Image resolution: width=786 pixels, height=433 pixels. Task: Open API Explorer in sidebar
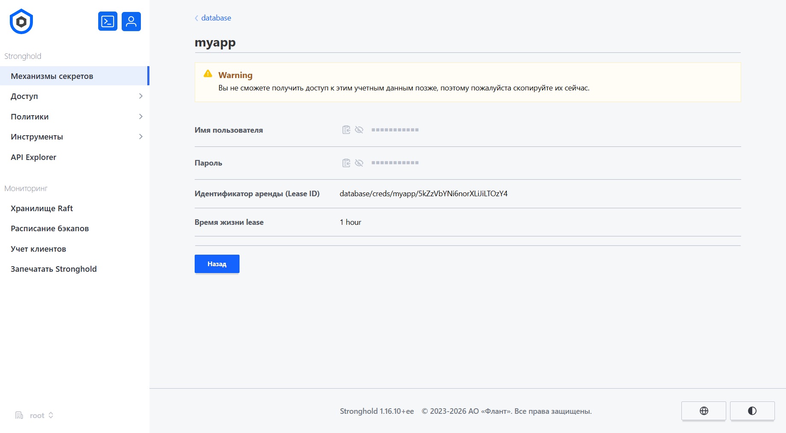click(x=34, y=157)
